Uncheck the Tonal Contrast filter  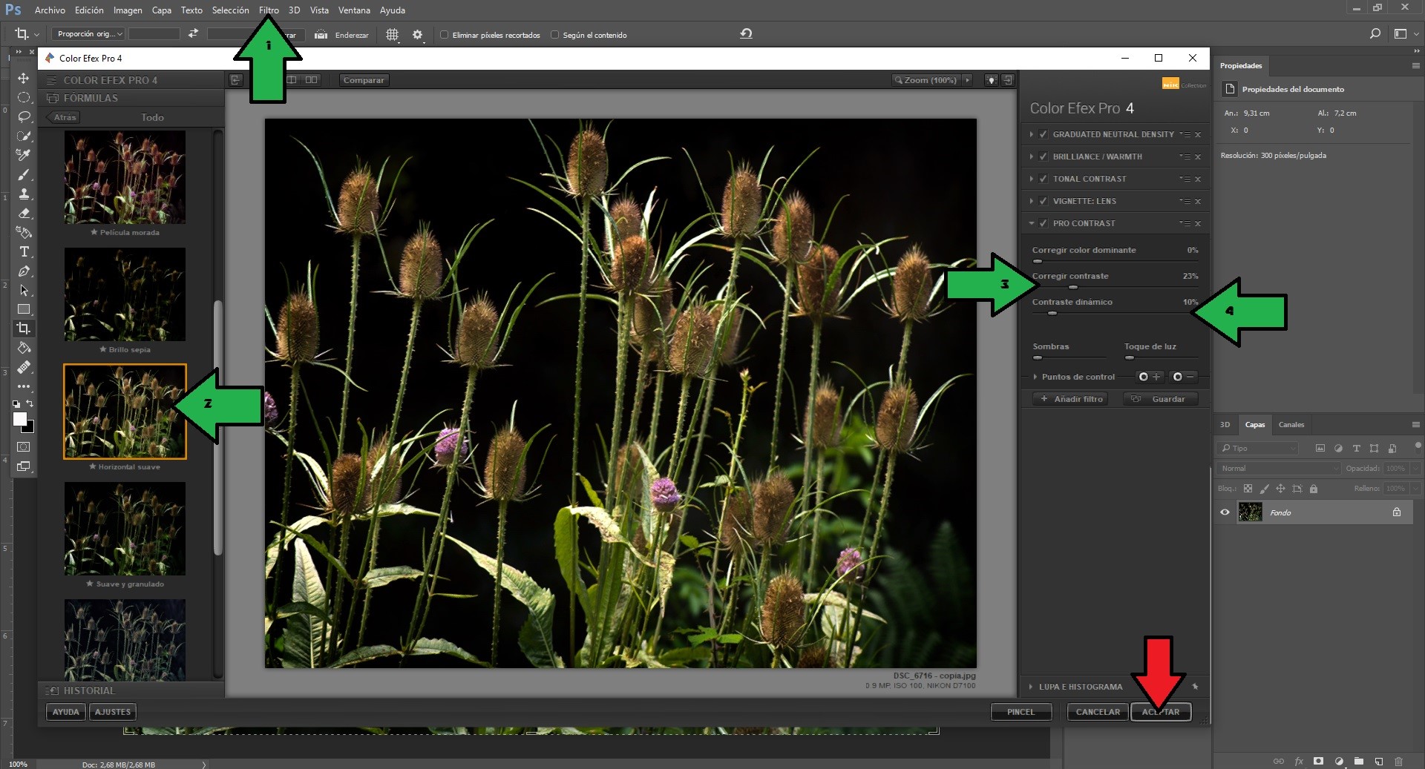[x=1044, y=179]
